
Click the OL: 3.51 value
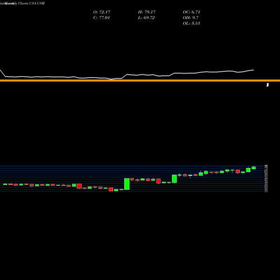click(192, 24)
